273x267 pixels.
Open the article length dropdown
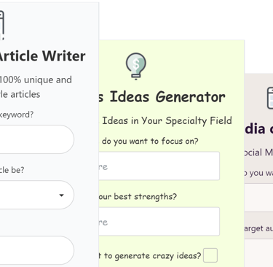(x=37, y=195)
